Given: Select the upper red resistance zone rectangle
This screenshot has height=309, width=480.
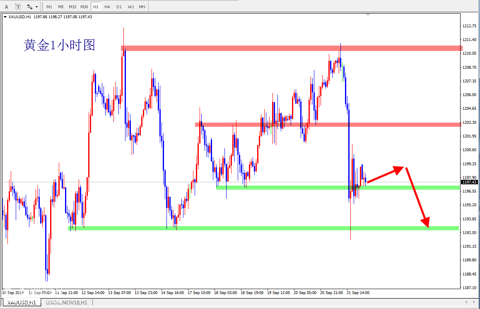Looking at the screenshot, I should pos(292,48).
